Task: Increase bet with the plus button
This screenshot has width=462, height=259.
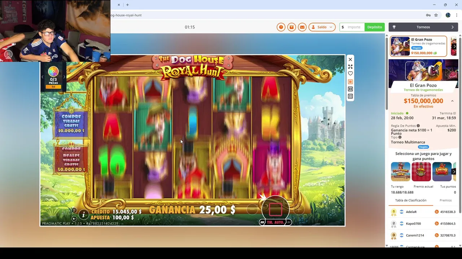Action: pyautogui.click(x=298, y=209)
